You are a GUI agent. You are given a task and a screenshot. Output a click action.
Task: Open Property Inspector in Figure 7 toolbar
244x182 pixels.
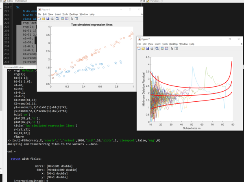point(176,48)
